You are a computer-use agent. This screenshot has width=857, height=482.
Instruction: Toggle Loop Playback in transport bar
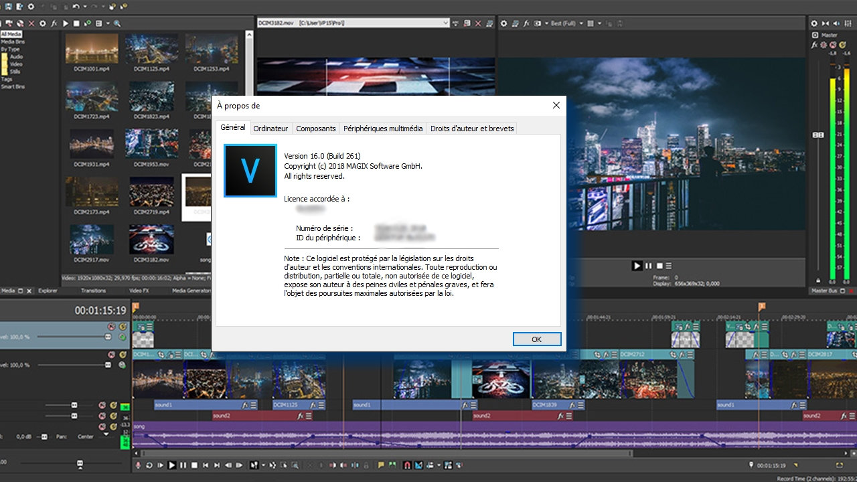[x=149, y=465]
